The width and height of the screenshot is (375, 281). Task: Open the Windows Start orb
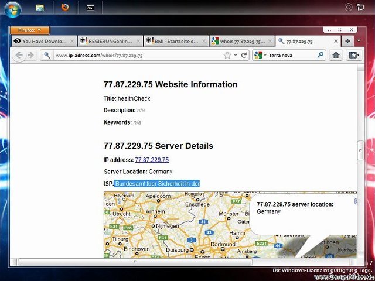(x=13, y=8)
